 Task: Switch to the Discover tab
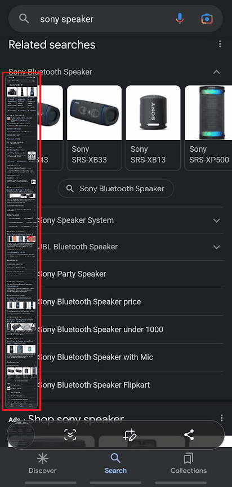[42, 463]
